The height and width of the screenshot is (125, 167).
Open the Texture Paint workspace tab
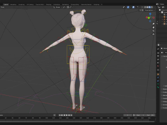pos(40,5)
